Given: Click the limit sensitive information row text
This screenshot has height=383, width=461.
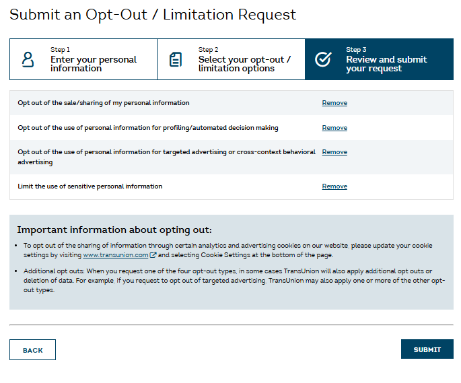Looking at the screenshot, I should (90, 186).
